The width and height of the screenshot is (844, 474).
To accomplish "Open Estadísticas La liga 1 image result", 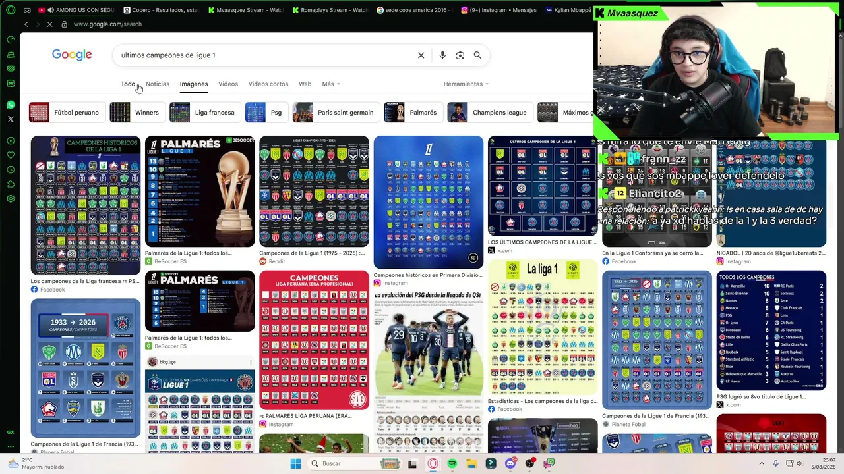I will pyautogui.click(x=543, y=327).
